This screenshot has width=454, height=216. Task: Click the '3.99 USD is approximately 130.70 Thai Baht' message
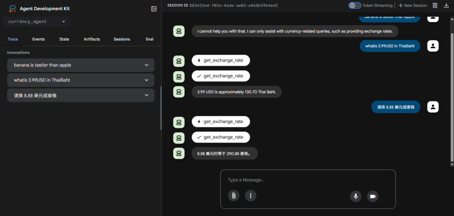[237, 92]
